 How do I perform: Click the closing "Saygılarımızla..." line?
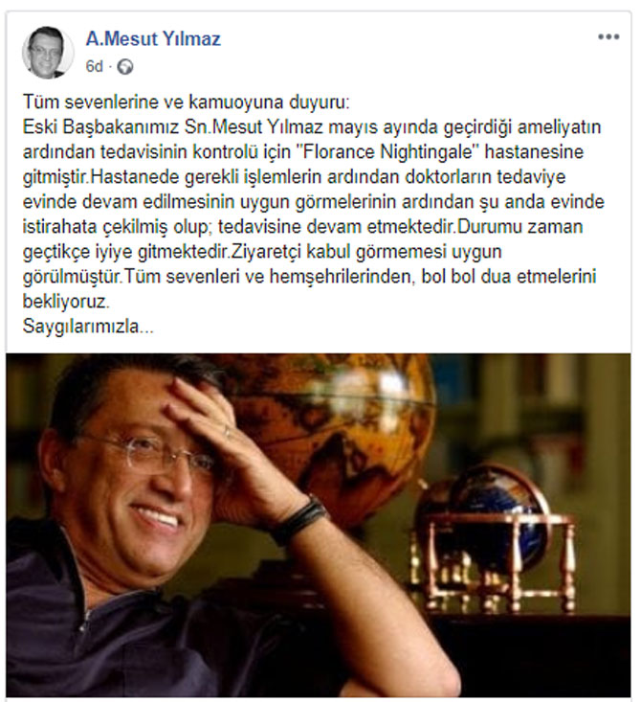[x=88, y=327]
